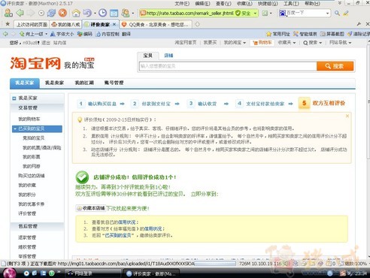
Task: Click the Taobao logo 淘宝网
Action: [x=35, y=63]
